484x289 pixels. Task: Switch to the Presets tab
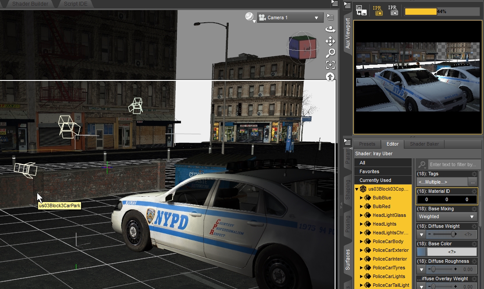tap(367, 144)
